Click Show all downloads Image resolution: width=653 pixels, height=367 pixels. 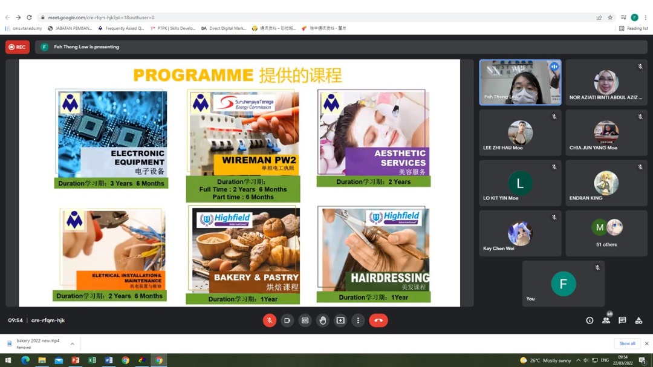[627, 343]
